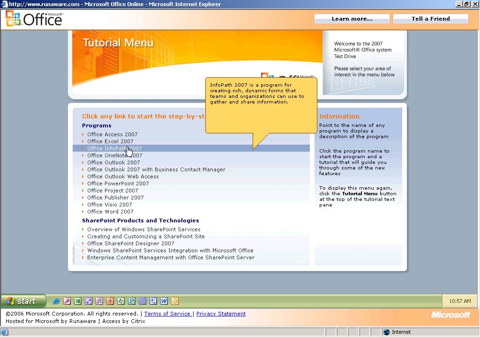Screen dimensions: 480x338
Task: Open OneNote from the taskbar icon
Action: (x=99, y=301)
